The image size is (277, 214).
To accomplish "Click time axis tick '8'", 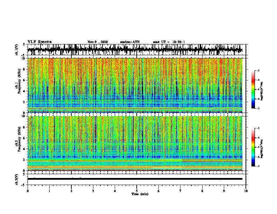I will (202, 191).
